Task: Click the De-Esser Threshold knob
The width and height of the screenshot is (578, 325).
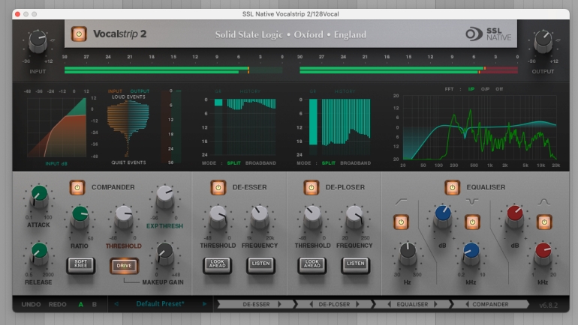Action: click(x=218, y=216)
